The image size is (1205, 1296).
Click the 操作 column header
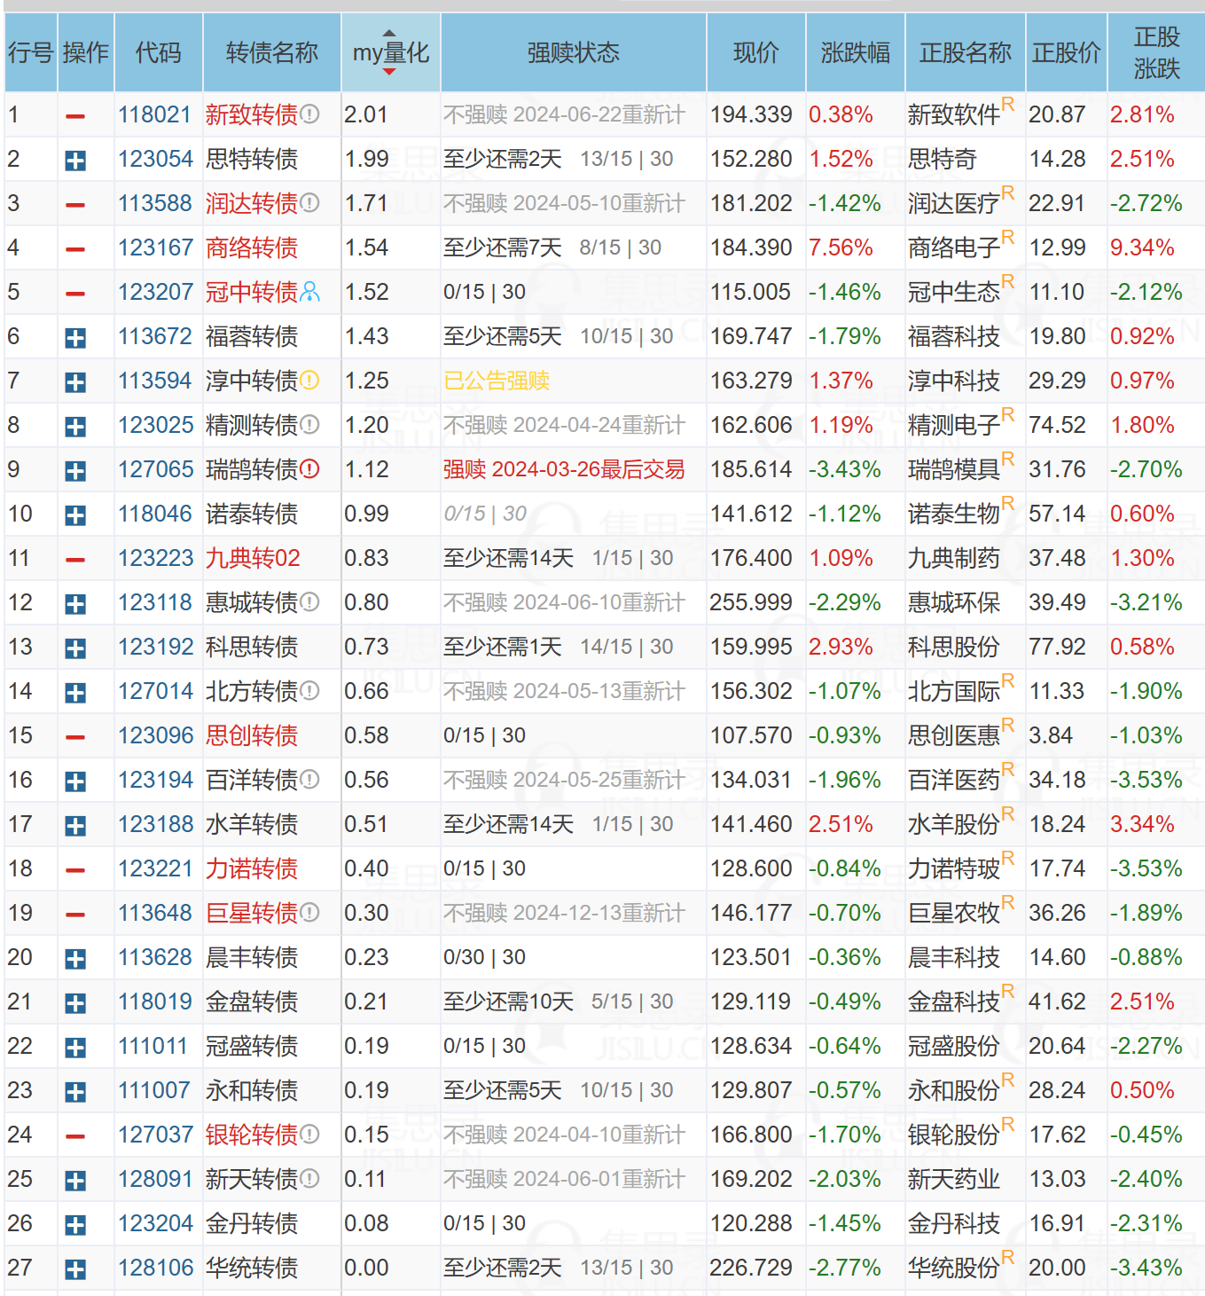[x=86, y=52]
